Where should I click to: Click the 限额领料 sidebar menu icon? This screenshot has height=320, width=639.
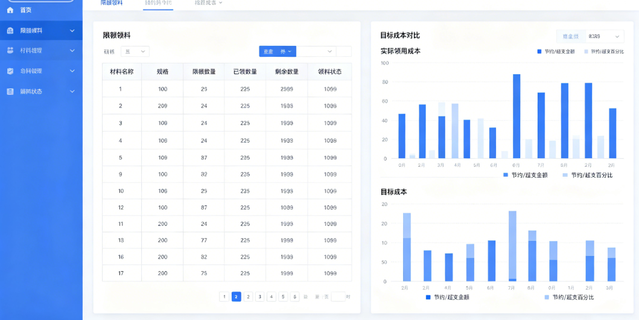[x=10, y=31]
